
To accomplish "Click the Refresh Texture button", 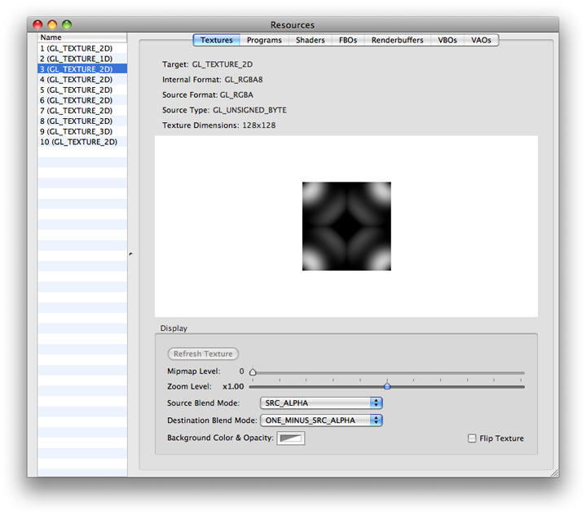I will [203, 354].
